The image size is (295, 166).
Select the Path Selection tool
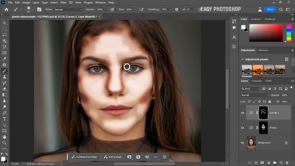point(4,125)
